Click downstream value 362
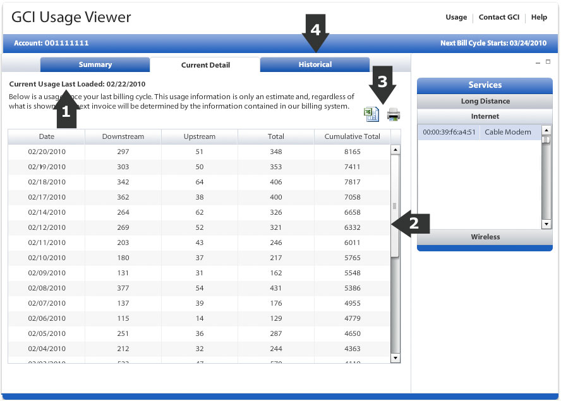Viewport: 561px width, 401px height. [123, 197]
